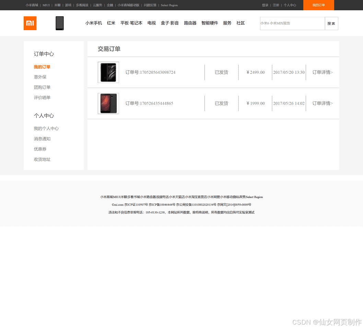Click 登录 in the top bar
Image resolution: width=363 pixels, height=328 pixels.
pos(265,5)
